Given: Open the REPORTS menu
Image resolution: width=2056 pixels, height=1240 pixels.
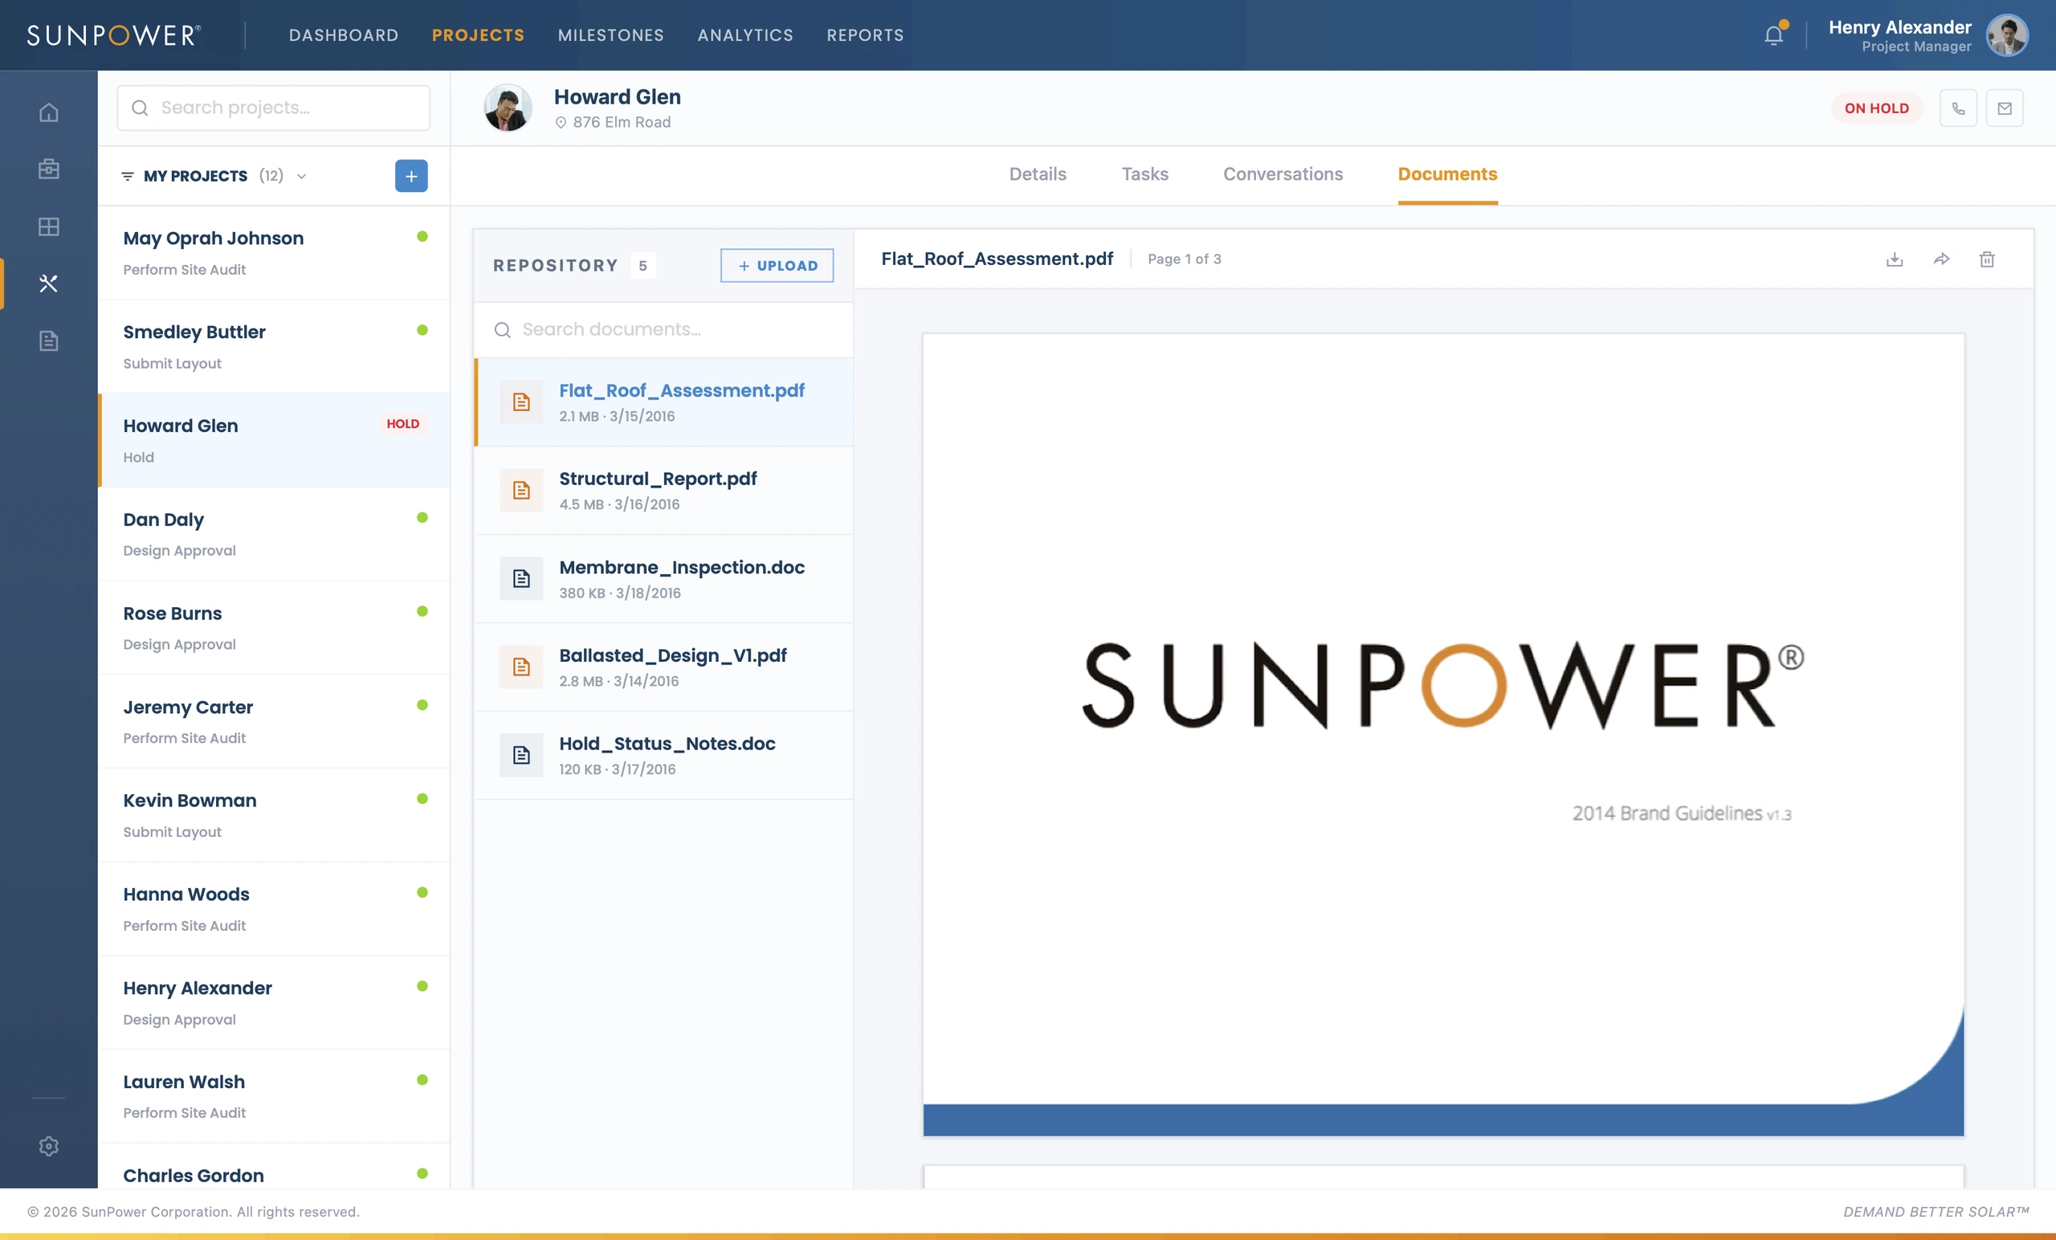Looking at the screenshot, I should coord(864,35).
